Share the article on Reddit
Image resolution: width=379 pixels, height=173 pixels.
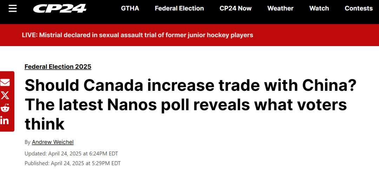point(5,108)
